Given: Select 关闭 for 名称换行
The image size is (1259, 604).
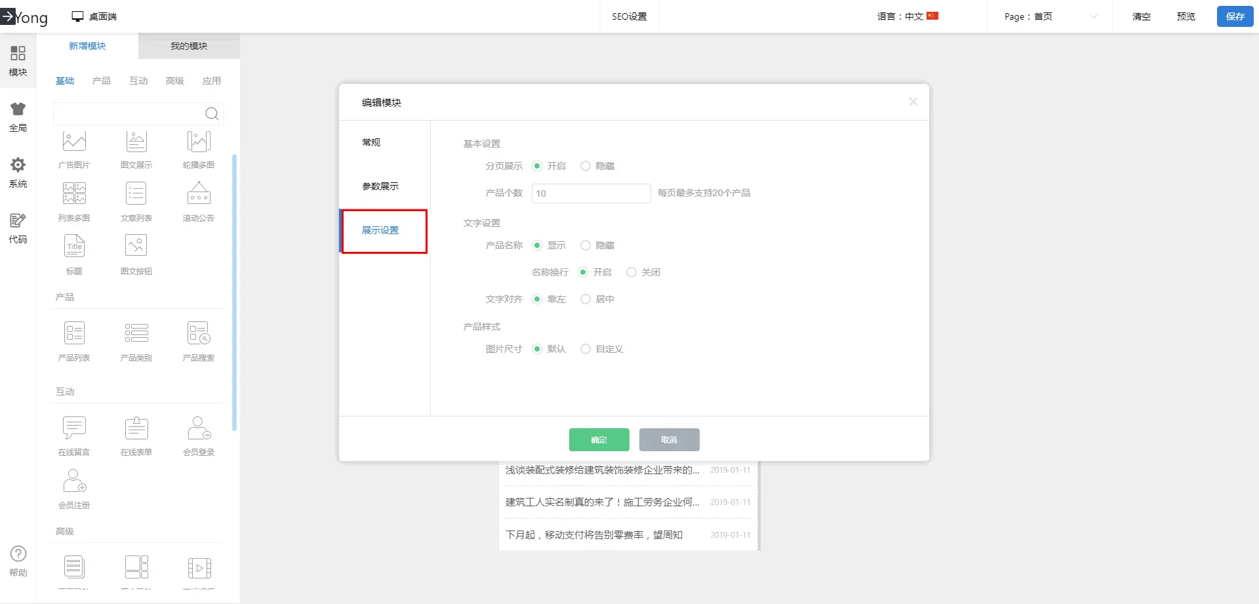Looking at the screenshot, I should point(631,272).
